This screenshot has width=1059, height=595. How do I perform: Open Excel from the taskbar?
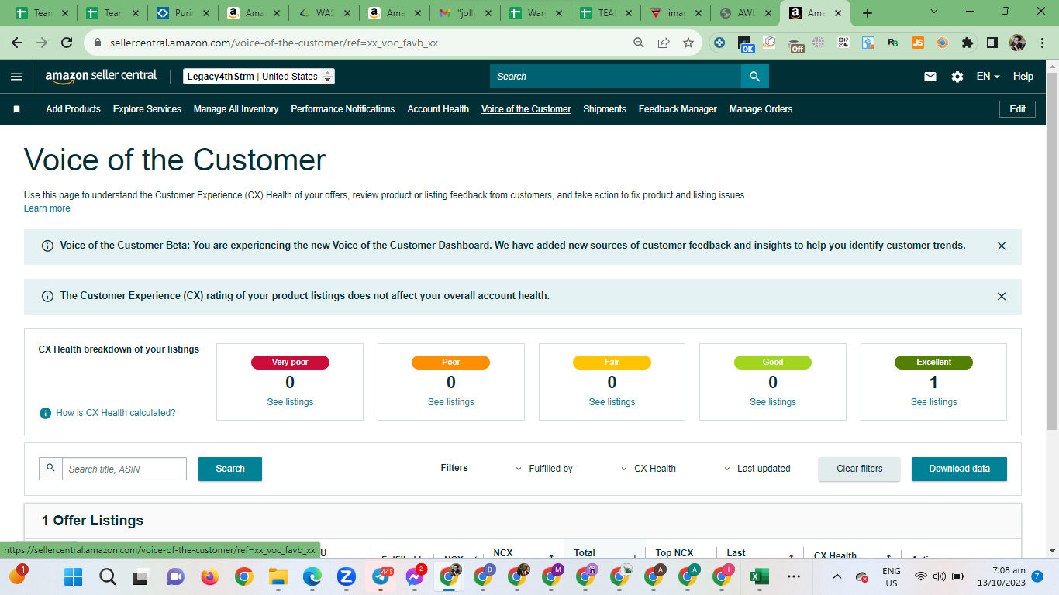coord(759,576)
